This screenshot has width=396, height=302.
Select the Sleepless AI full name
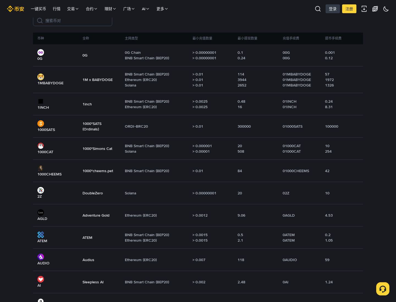(x=93, y=282)
